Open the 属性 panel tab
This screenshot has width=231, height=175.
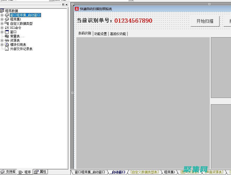coord(41,172)
